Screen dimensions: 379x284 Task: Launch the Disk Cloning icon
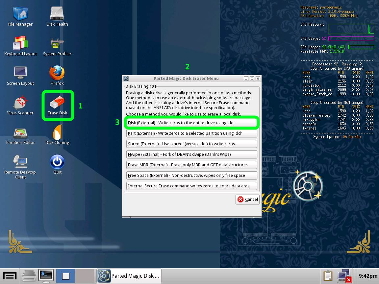point(57,135)
